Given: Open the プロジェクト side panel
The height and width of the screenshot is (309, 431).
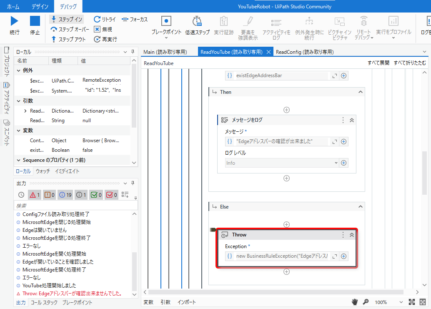Looking at the screenshot, I should [7, 62].
